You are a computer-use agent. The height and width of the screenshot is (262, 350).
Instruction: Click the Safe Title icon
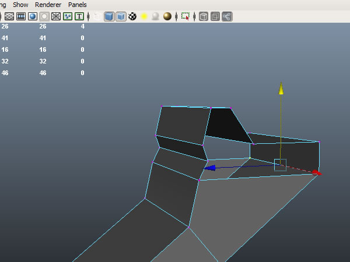tap(79, 16)
